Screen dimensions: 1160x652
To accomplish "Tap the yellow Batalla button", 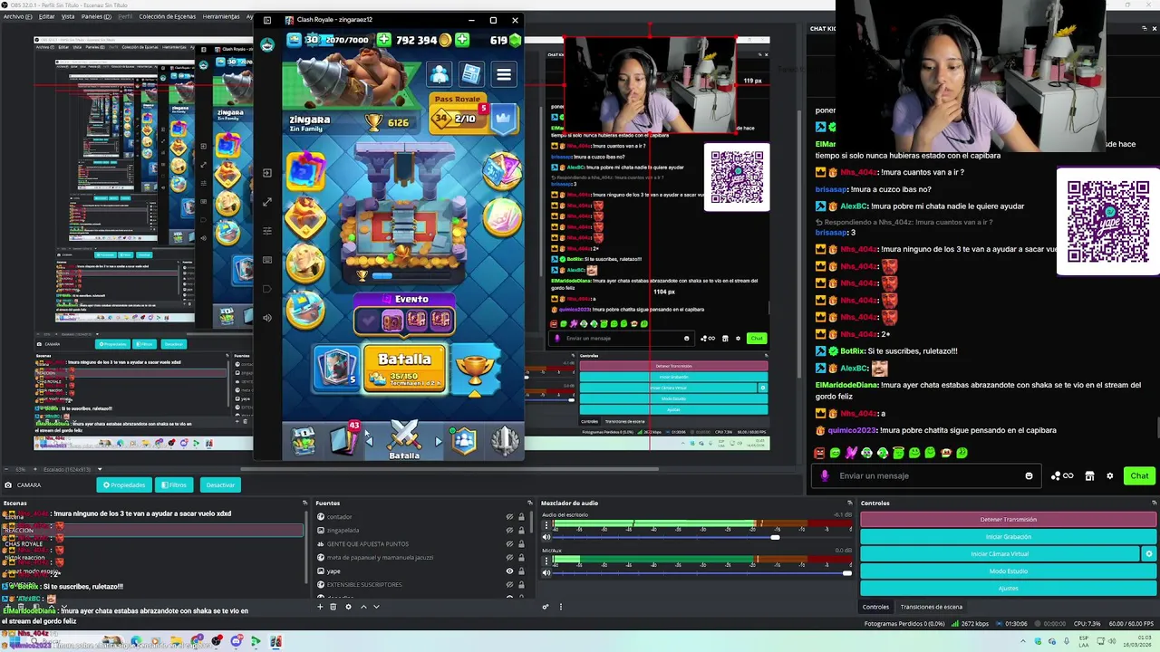I will pyautogui.click(x=404, y=368).
